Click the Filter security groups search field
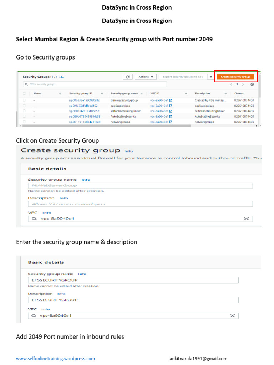The height and width of the screenshot is (365, 274). (x=95, y=84)
